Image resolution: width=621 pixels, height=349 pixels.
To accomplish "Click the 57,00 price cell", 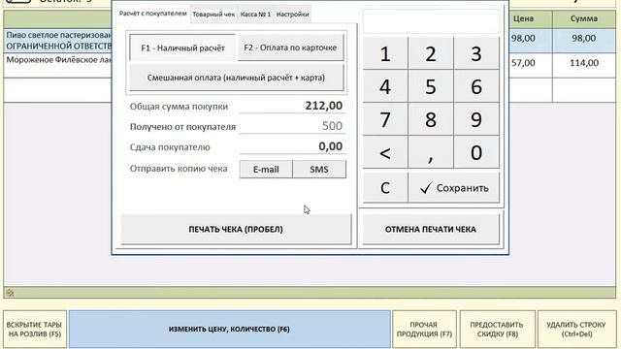I will pos(523,63).
